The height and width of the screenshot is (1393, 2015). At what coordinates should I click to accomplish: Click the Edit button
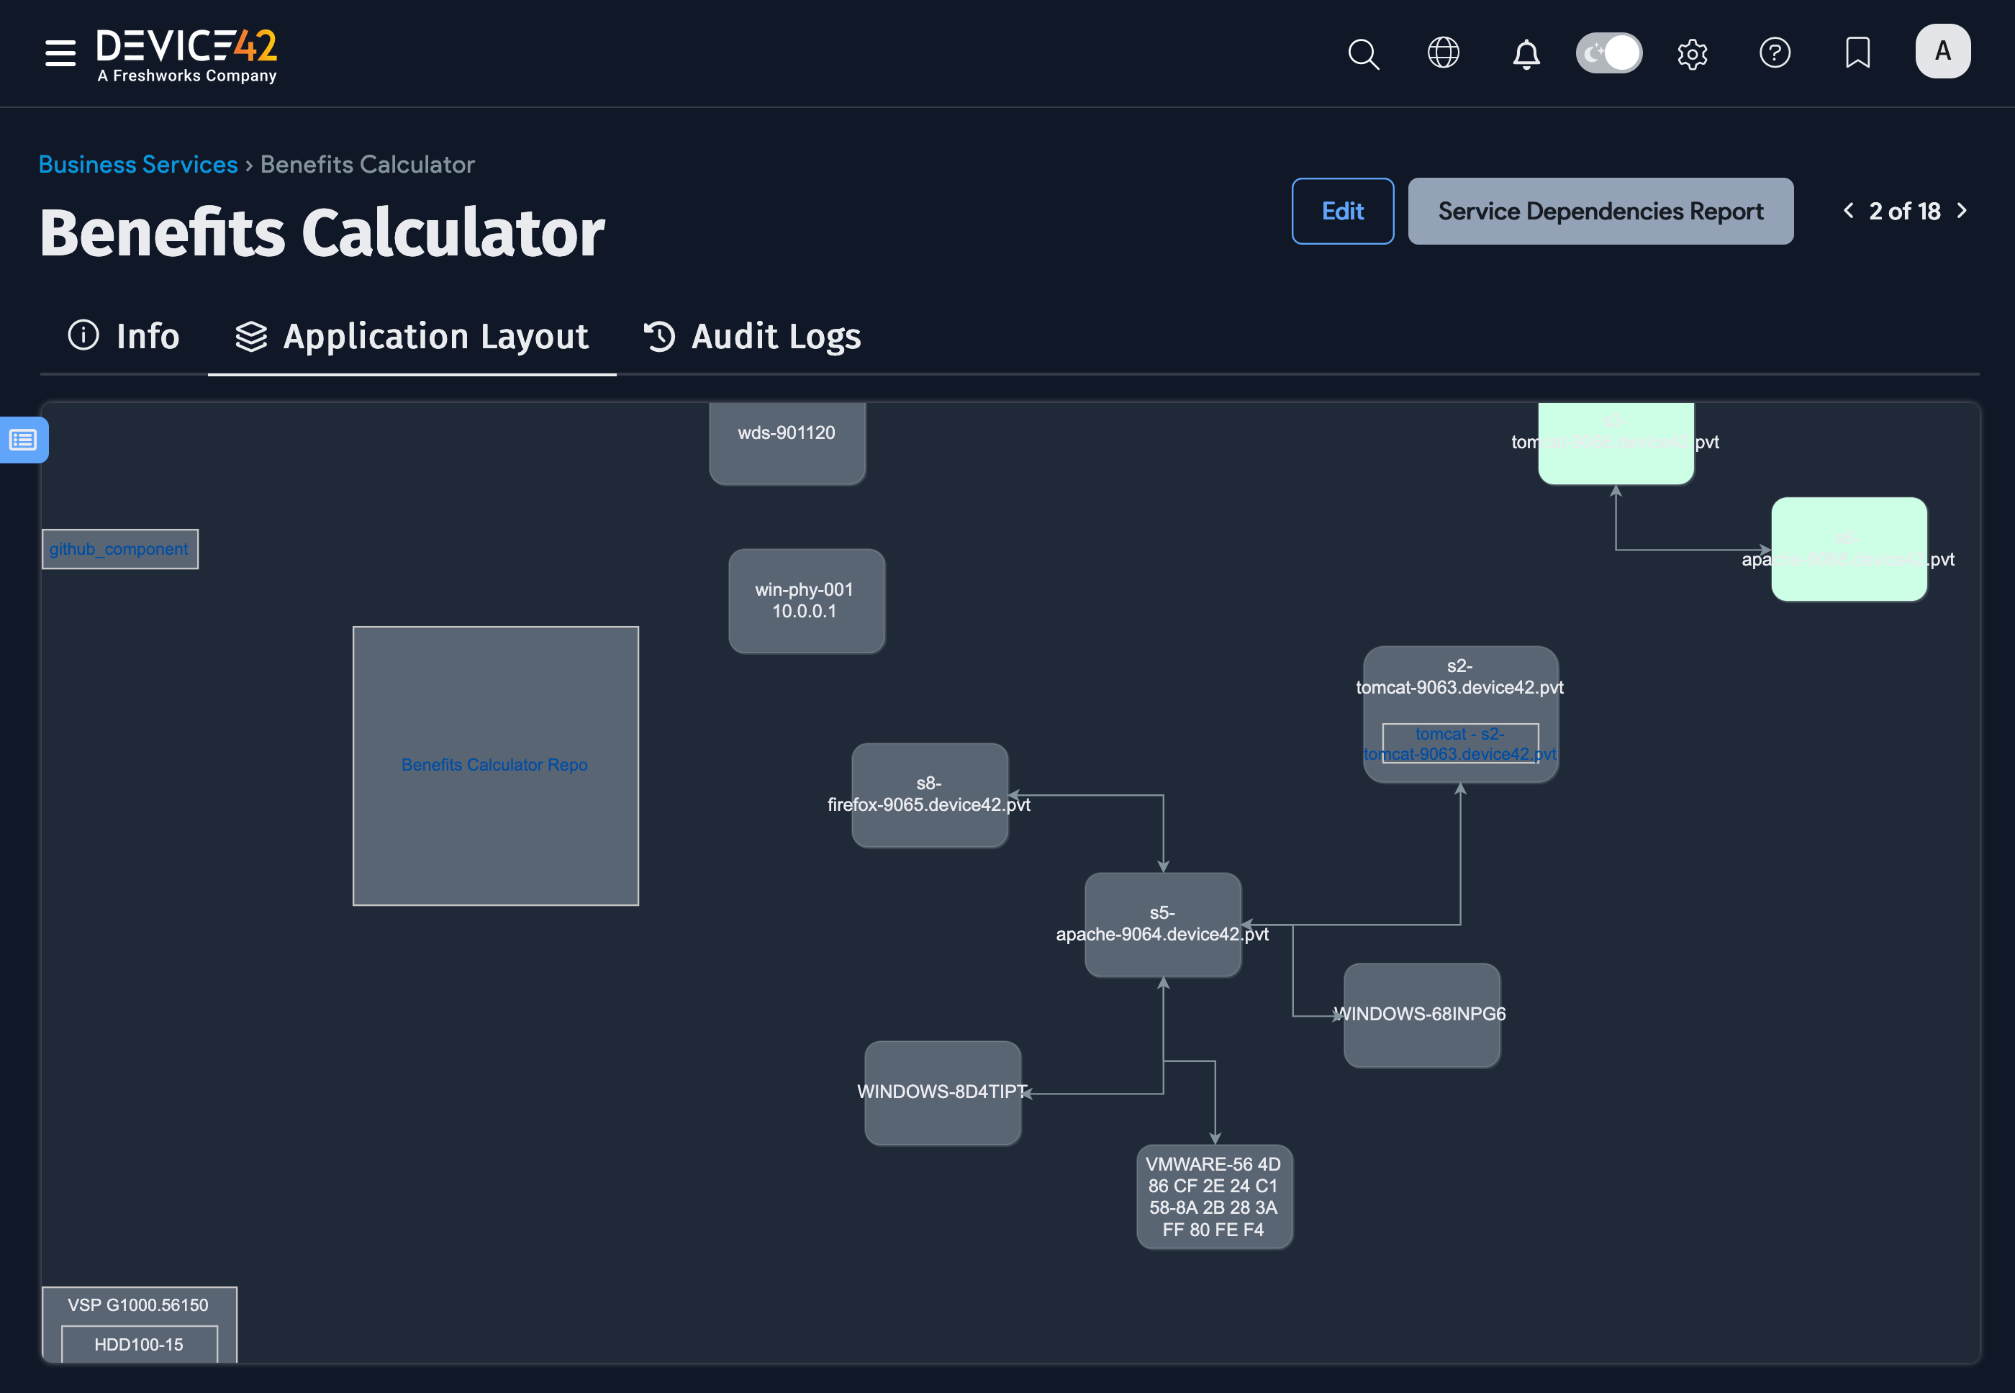coord(1342,212)
